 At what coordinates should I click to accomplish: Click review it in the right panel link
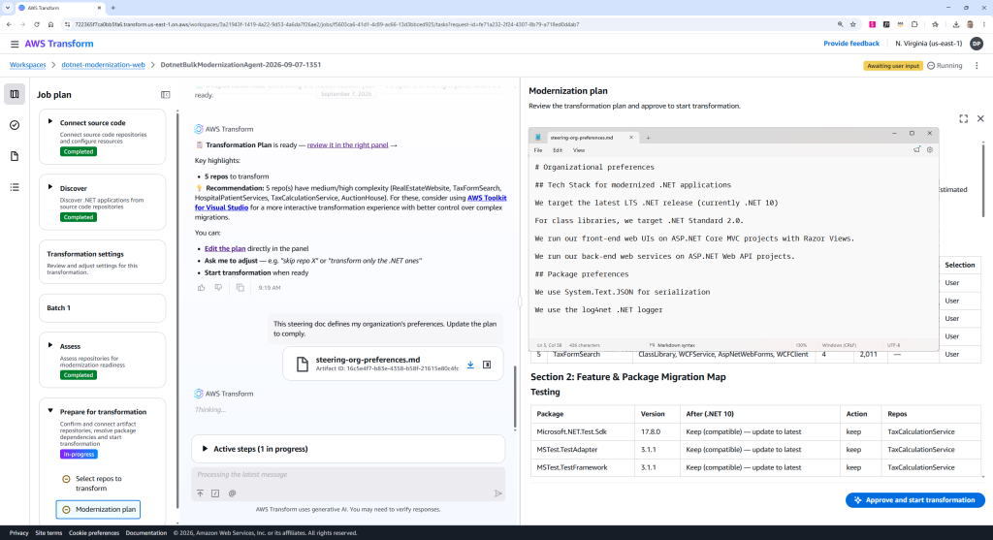pyautogui.click(x=348, y=145)
